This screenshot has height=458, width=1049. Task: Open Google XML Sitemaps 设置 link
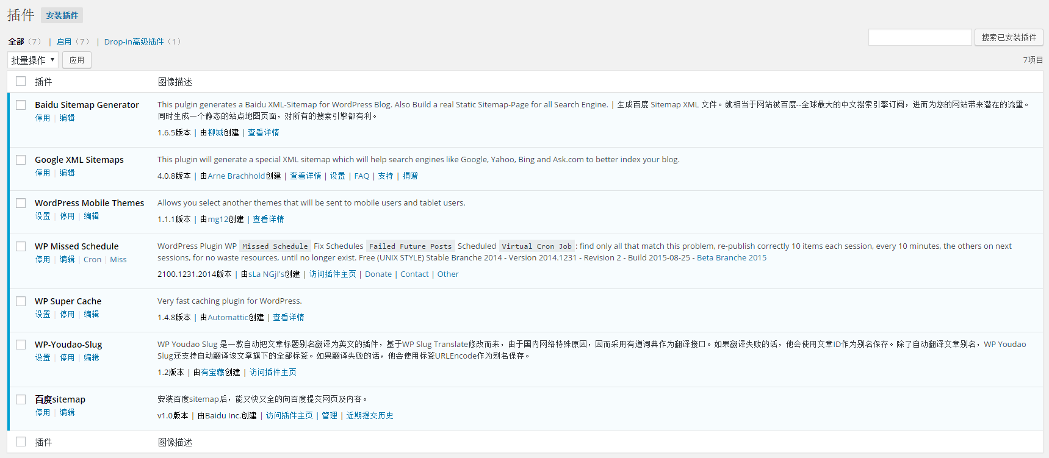[x=338, y=176]
